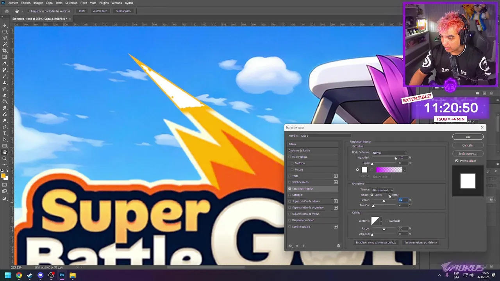
Task: Select the Crop tool
Action: coord(5,51)
